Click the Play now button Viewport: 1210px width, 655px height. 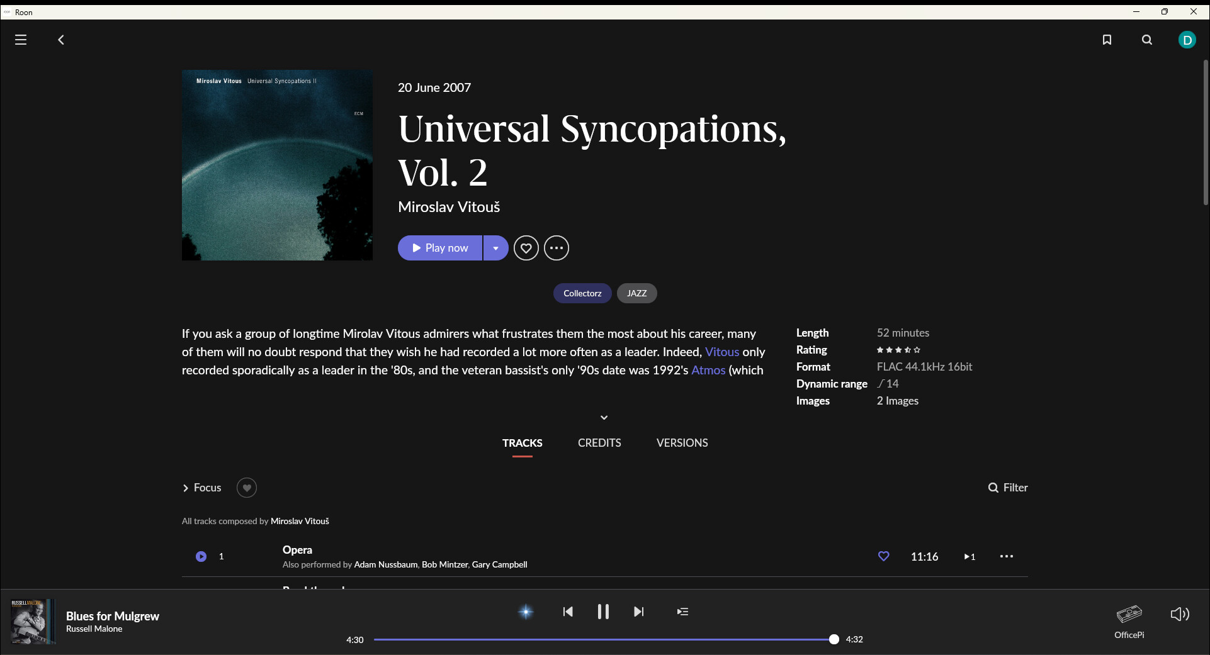440,248
